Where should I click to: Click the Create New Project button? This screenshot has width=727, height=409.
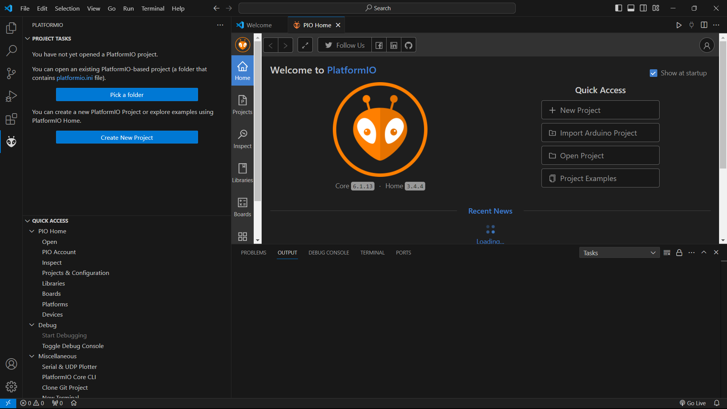(x=127, y=137)
